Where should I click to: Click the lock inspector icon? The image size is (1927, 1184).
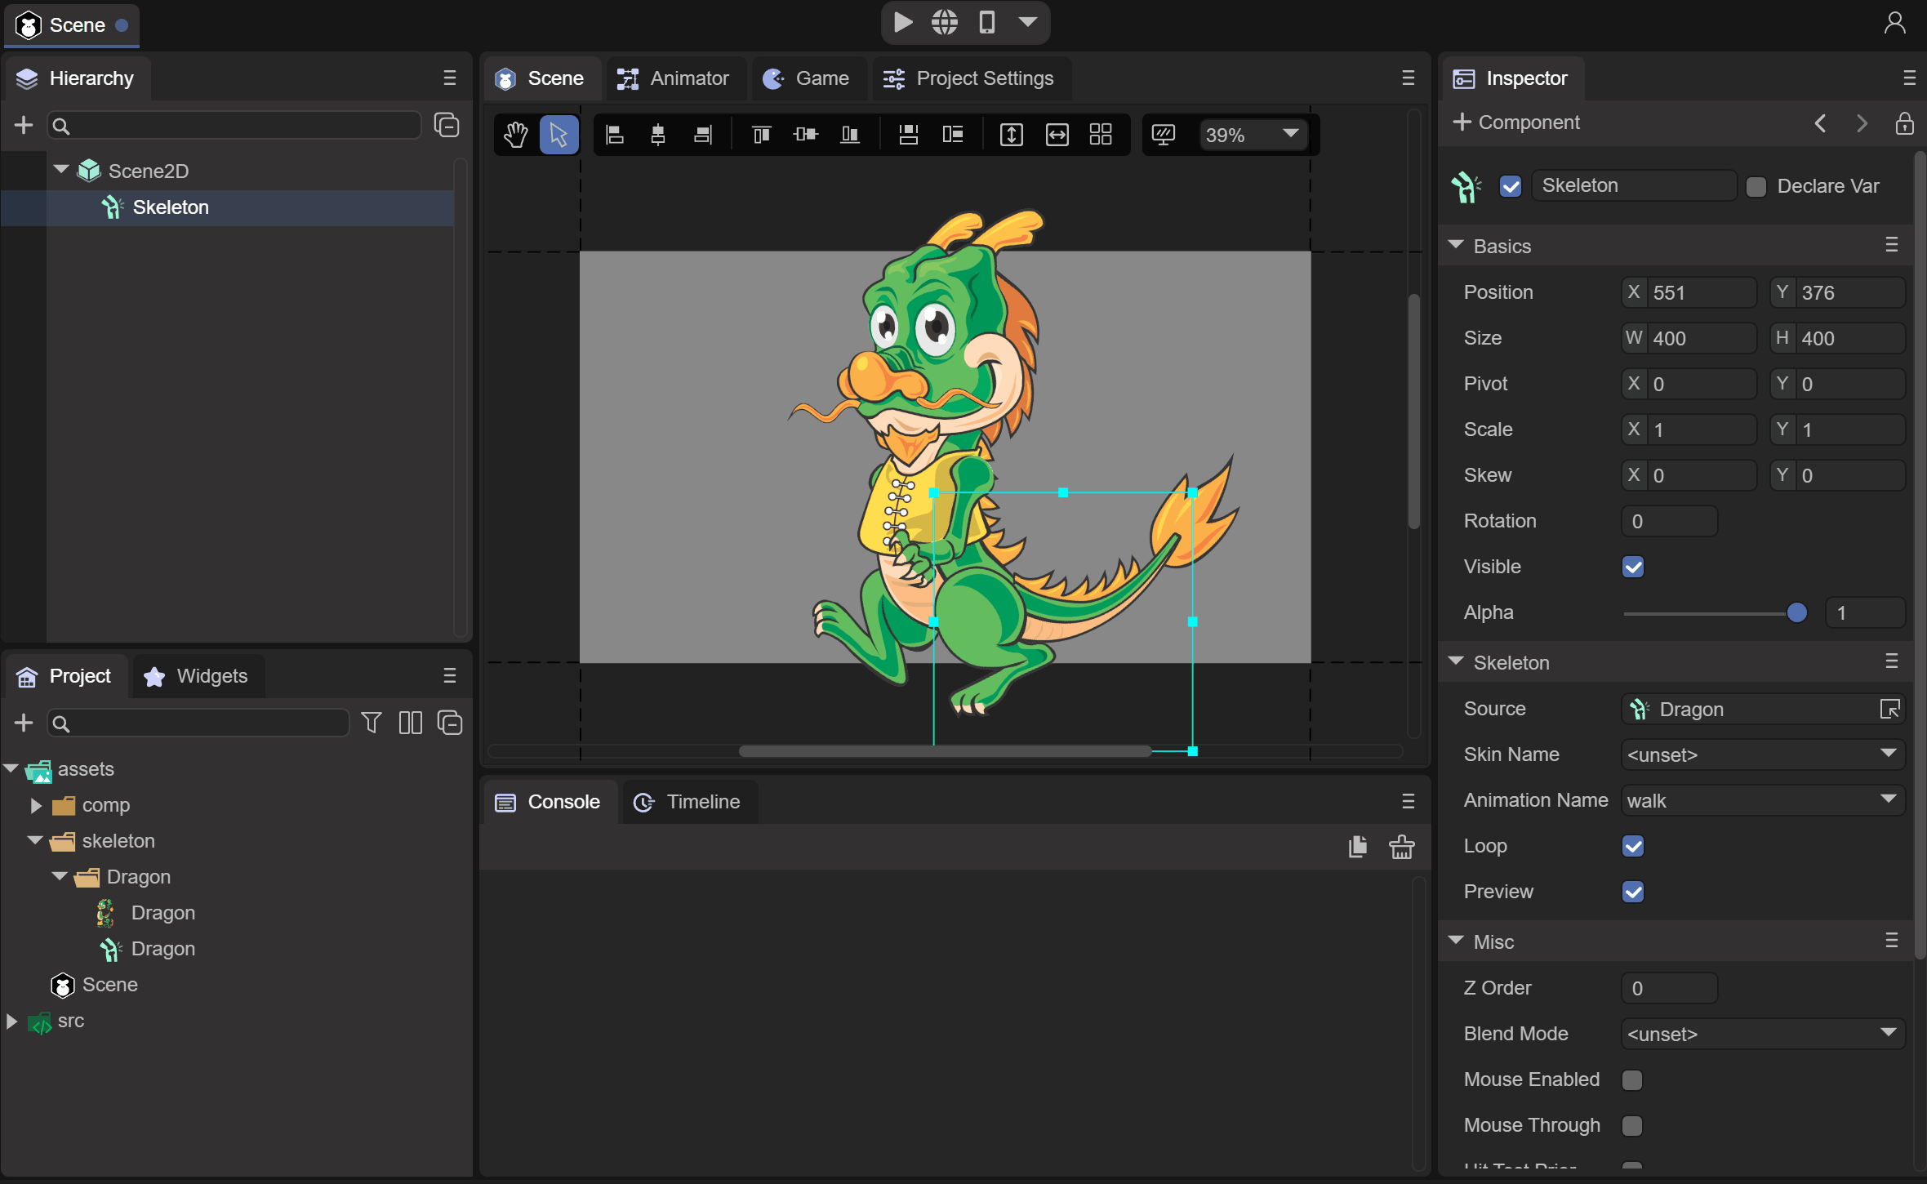(x=1904, y=123)
